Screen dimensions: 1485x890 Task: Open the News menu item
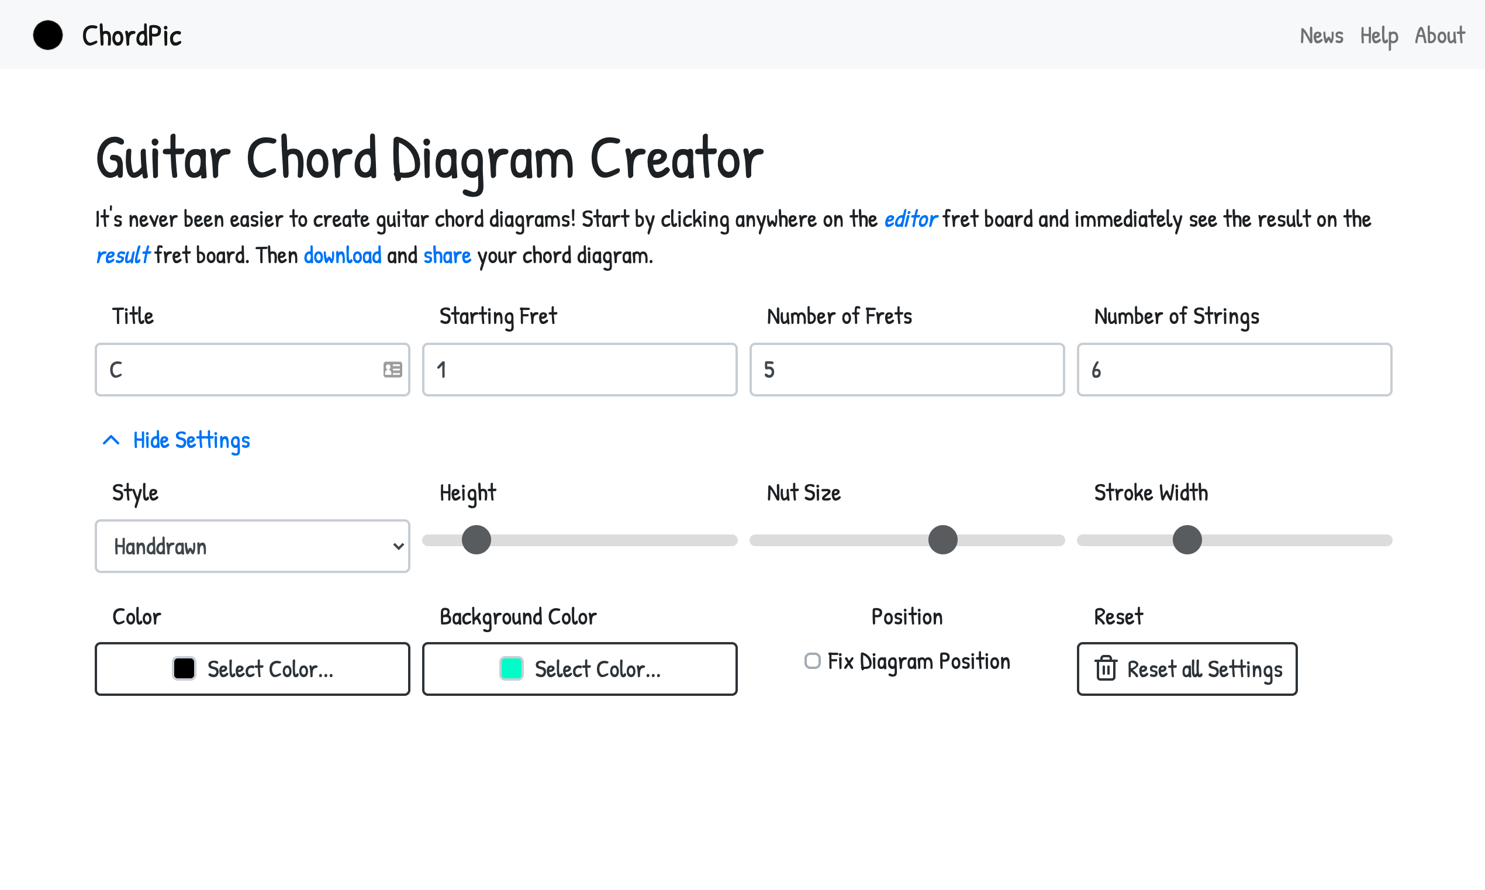[x=1321, y=36]
